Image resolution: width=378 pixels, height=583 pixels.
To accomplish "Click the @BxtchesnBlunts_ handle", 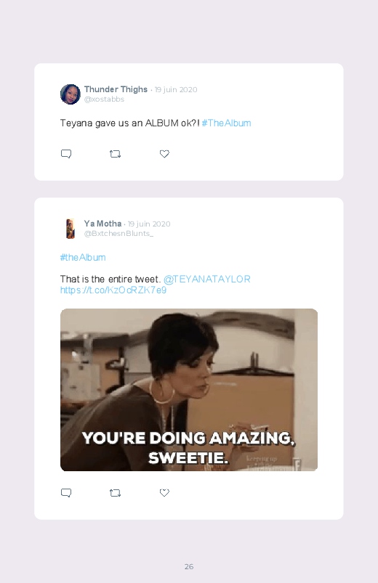I will [118, 234].
